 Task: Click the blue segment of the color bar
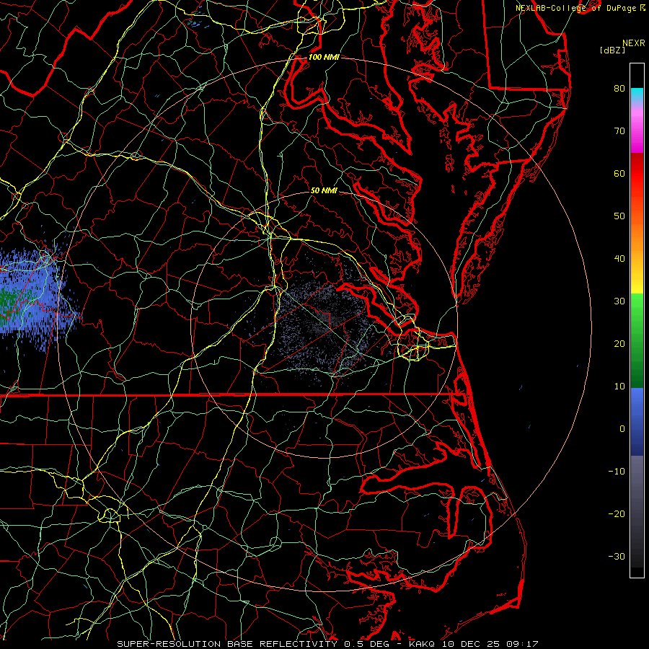point(637,422)
